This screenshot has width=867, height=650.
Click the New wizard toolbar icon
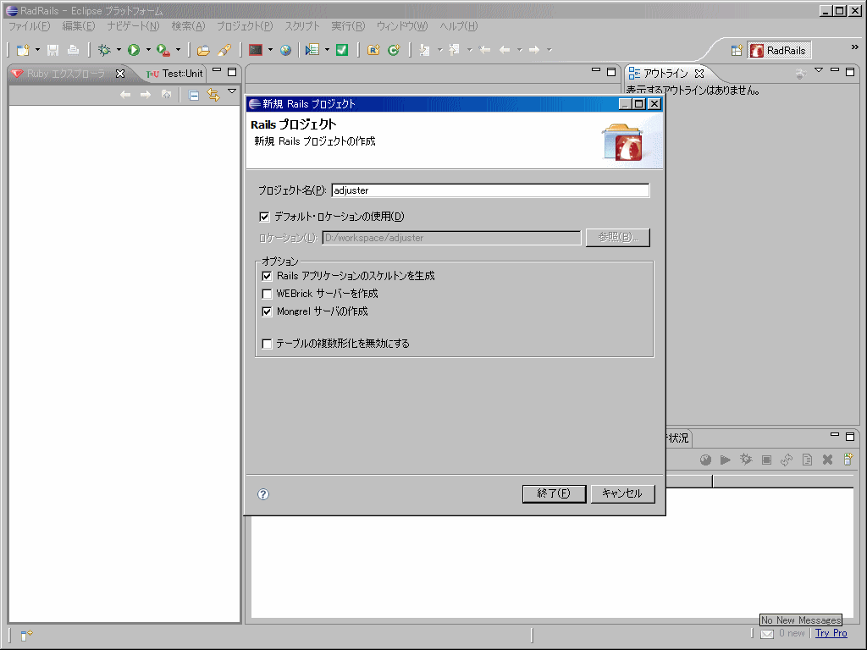[23, 50]
